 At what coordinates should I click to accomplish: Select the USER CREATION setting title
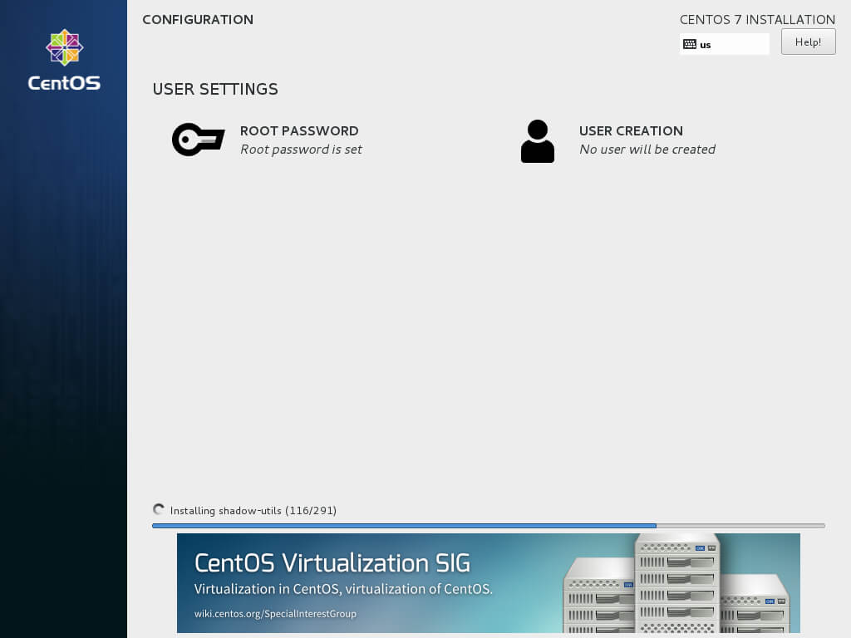631,130
